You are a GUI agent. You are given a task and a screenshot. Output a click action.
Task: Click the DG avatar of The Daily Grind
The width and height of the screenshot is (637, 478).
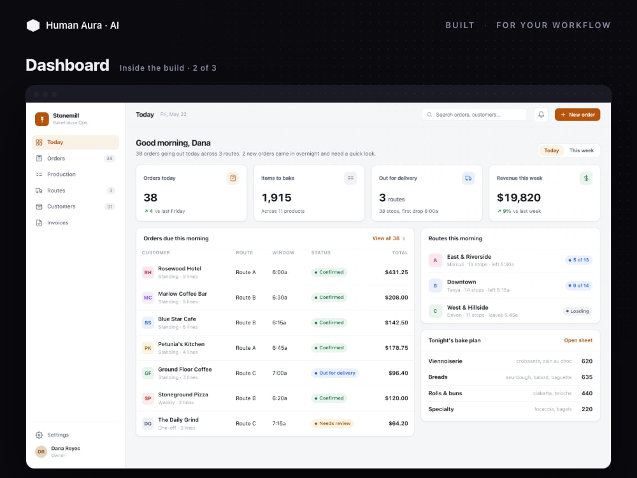(148, 424)
